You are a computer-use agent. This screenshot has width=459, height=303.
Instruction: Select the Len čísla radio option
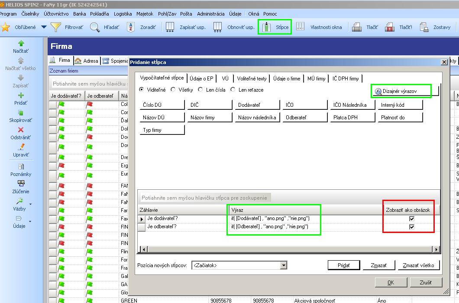point(200,89)
